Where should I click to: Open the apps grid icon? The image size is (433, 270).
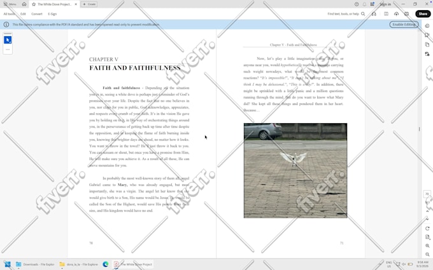pos(373,4)
